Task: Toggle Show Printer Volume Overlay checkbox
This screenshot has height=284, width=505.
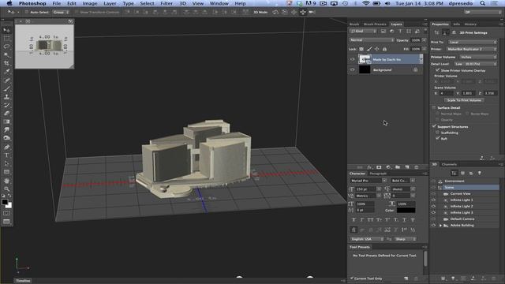Action: 437,70
